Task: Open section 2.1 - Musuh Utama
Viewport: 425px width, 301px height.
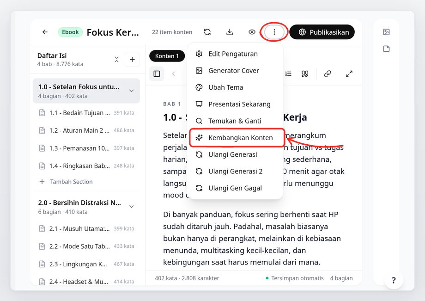Action: click(86, 228)
